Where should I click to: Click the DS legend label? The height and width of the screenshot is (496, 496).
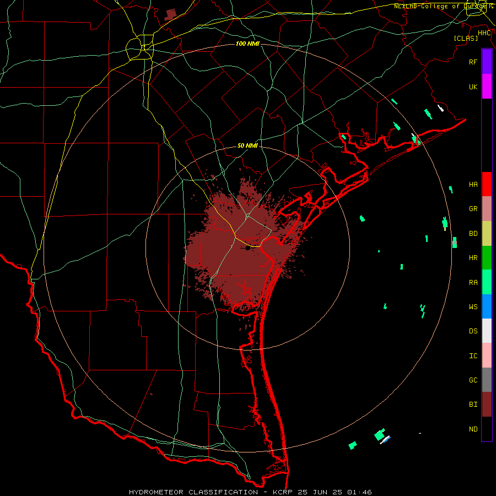pos(473,331)
